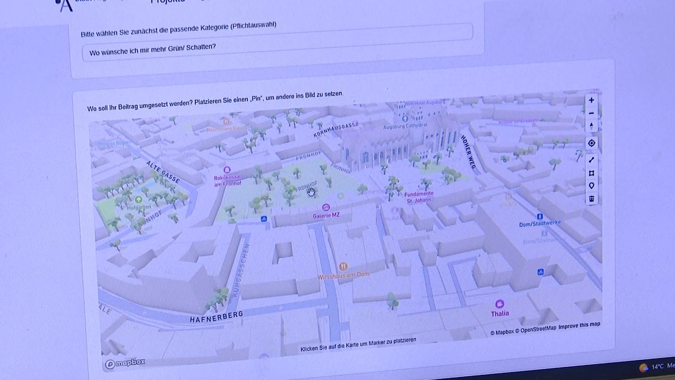The height and width of the screenshot is (380, 675).
Task: Click the Galerie MZ marker icon
Action: click(x=326, y=207)
